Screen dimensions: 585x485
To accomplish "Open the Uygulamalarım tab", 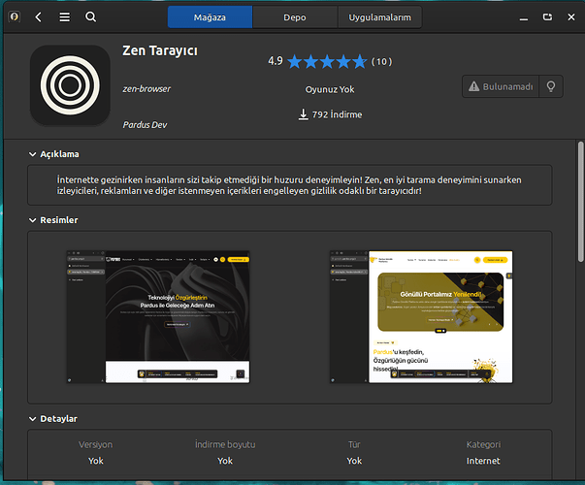I will pyautogui.click(x=380, y=17).
